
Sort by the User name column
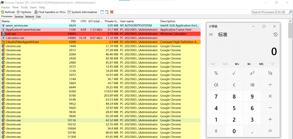click(139, 21)
